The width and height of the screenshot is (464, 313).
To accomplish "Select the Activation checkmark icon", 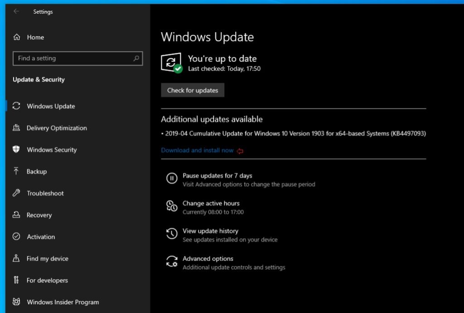I will click(x=16, y=237).
